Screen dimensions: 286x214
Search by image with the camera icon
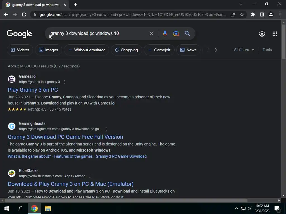click(x=176, y=33)
